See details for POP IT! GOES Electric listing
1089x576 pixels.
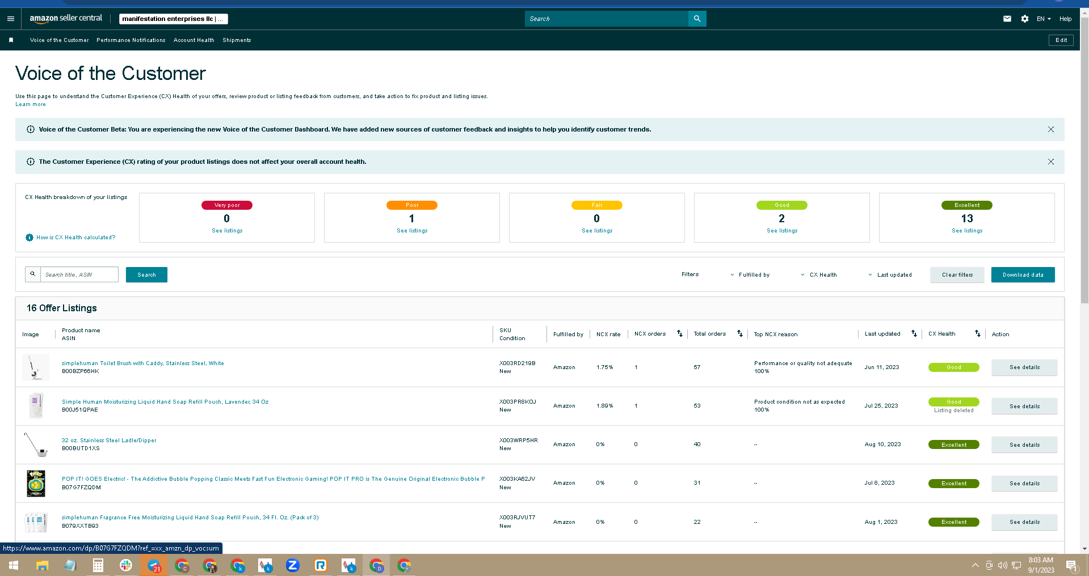click(x=1024, y=484)
